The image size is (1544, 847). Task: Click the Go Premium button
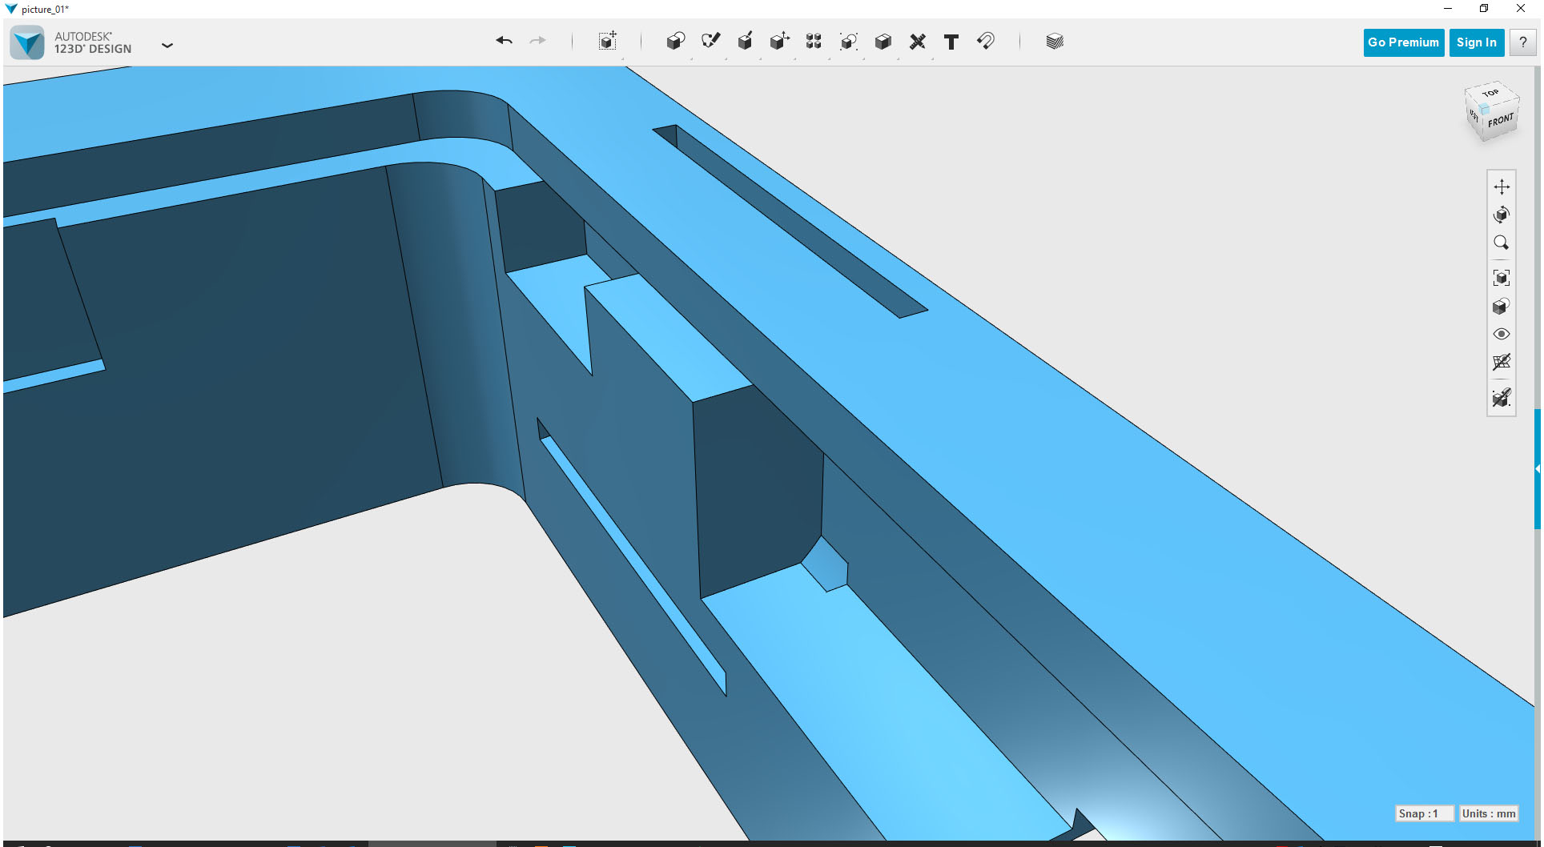(x=1403, y=42)
